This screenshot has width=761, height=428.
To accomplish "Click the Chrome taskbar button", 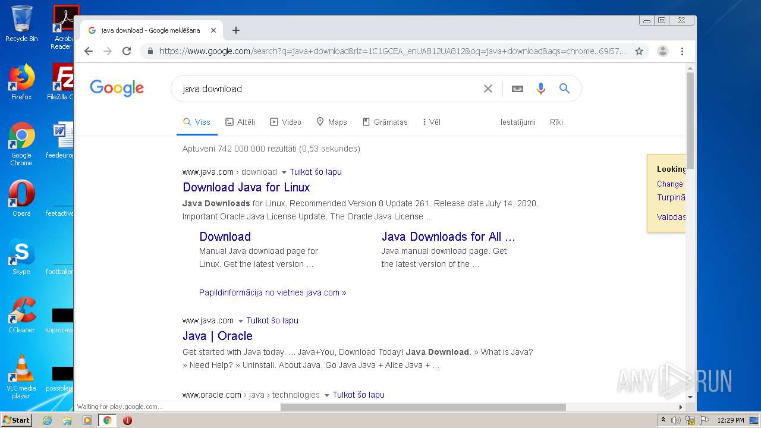I will [107, 420].
